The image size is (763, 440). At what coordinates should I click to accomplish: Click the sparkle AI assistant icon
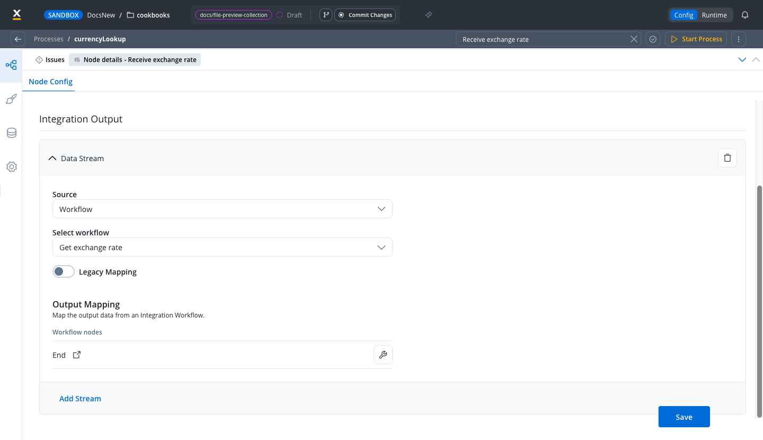(x=429, y=15)
